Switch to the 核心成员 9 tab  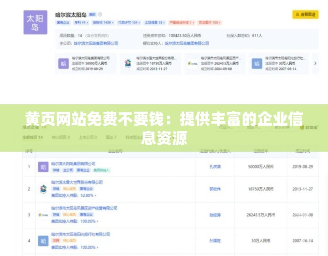[61, 137]
